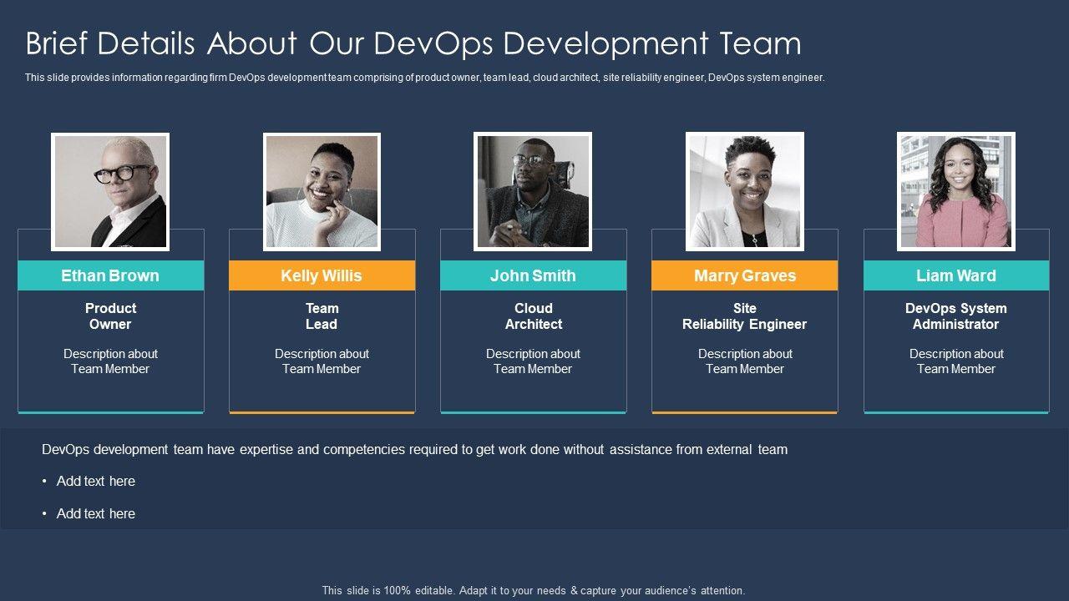
Task: Click the "John Smith" name banner
Action: pos(533,275)
